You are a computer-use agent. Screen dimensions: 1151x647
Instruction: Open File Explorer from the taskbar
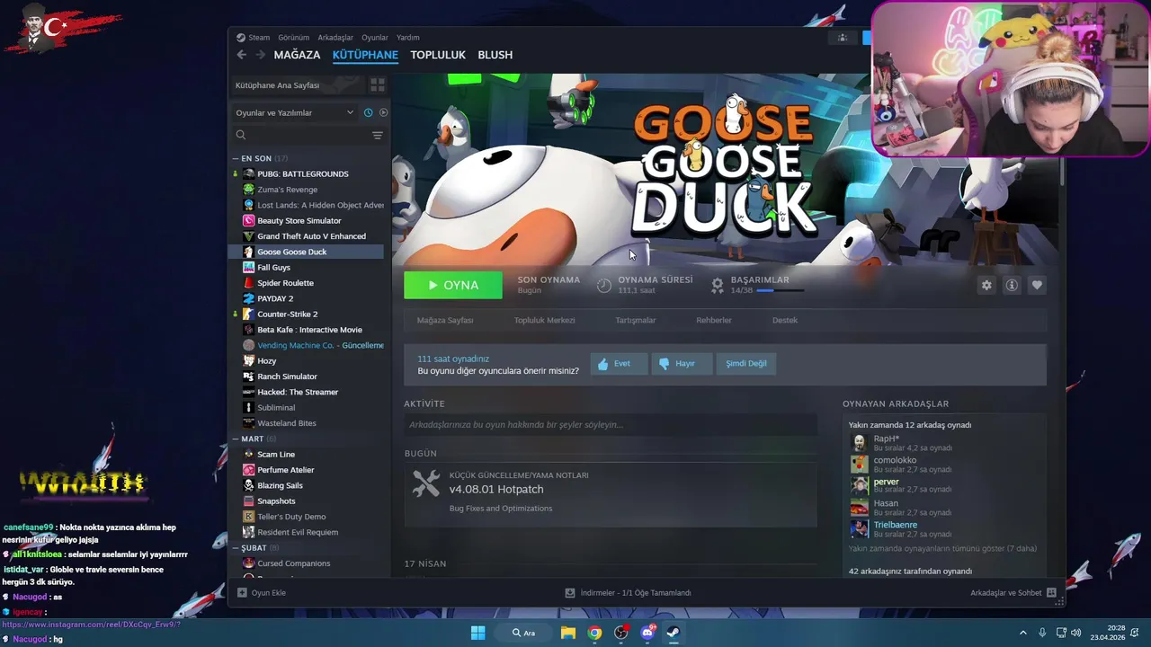coord(568,633)
